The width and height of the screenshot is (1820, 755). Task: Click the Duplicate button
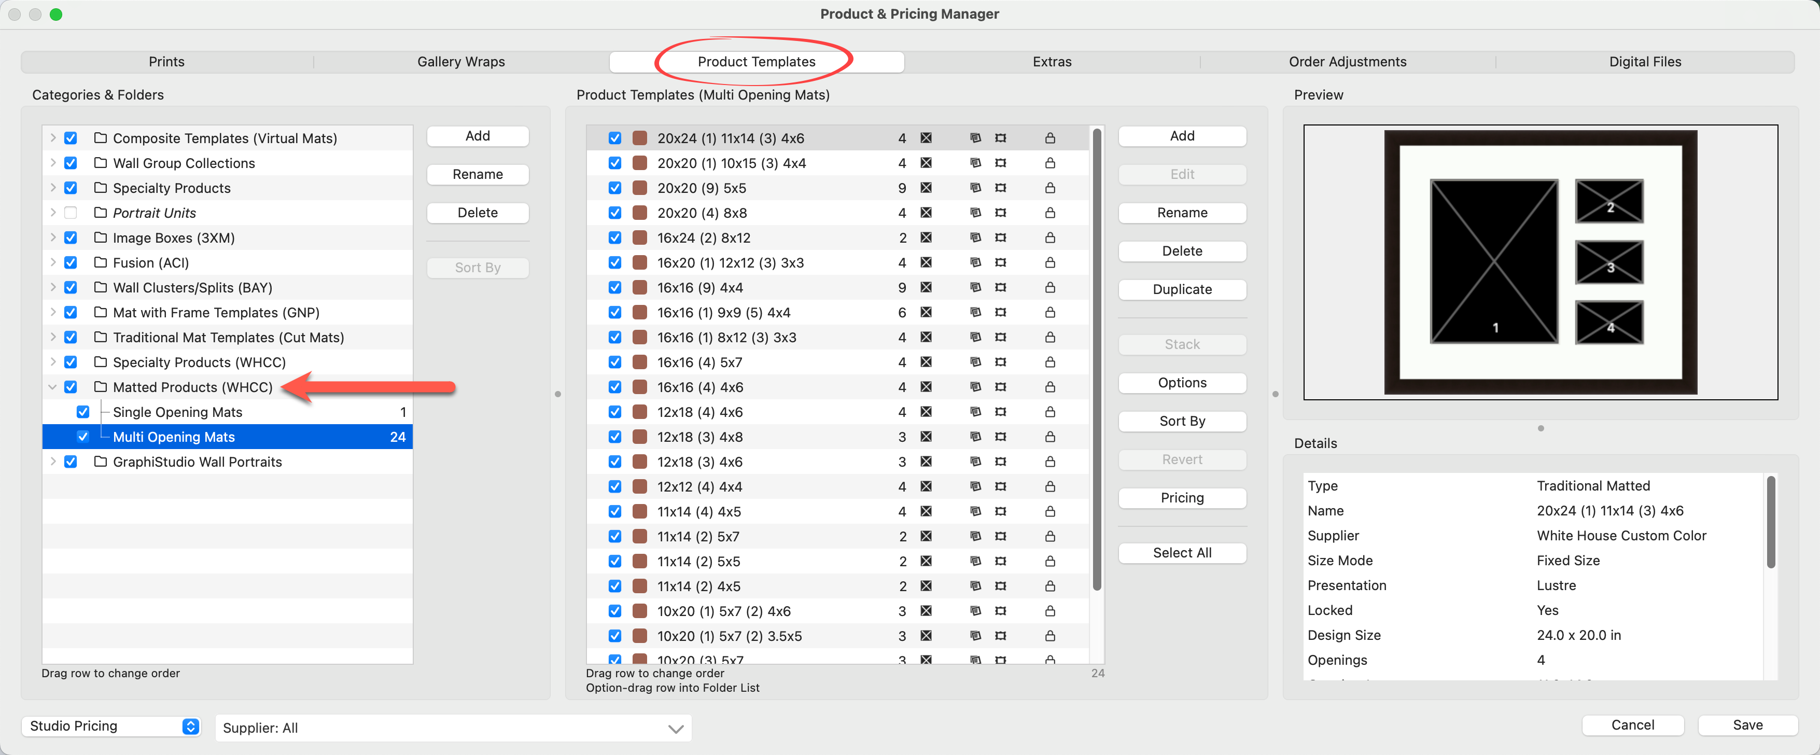coord(1181,289)
